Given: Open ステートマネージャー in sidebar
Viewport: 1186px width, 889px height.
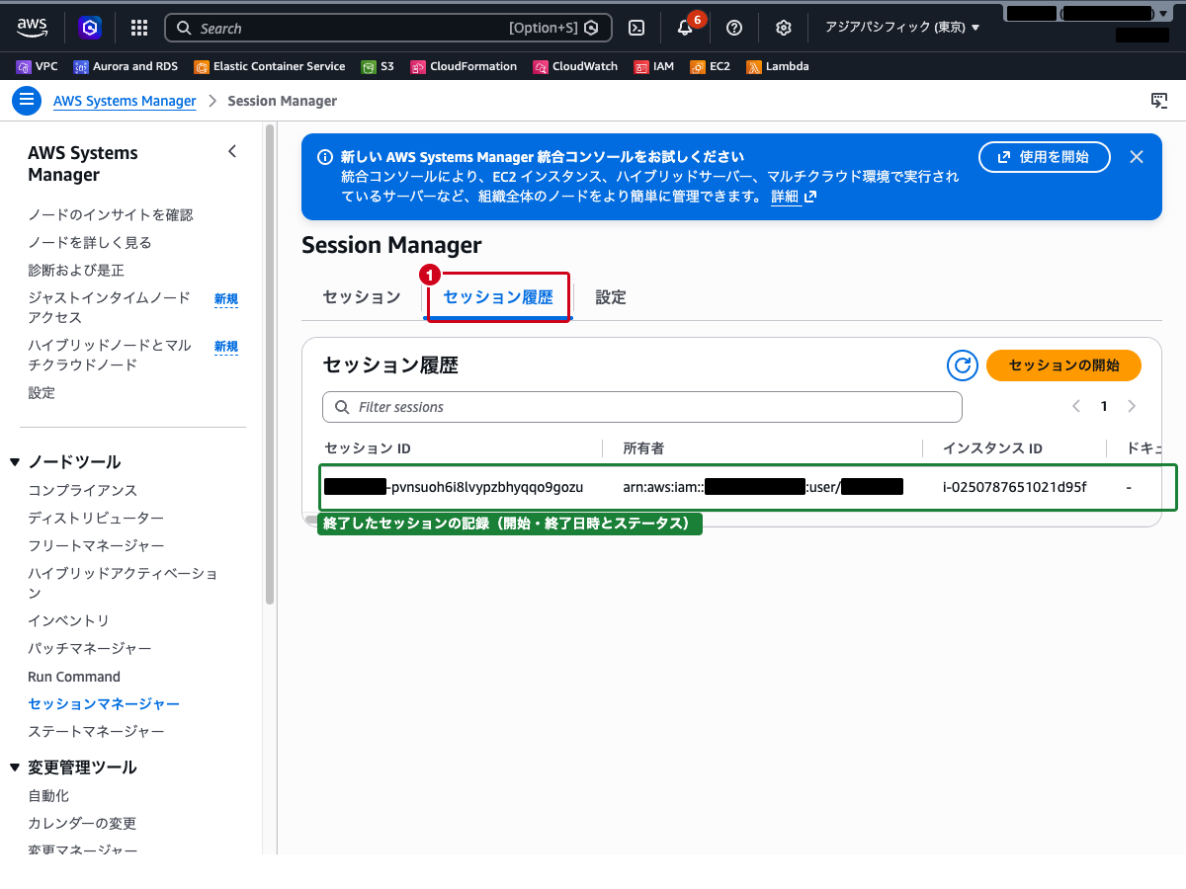Looking at the screenshot, I should (x=96, y=732).
